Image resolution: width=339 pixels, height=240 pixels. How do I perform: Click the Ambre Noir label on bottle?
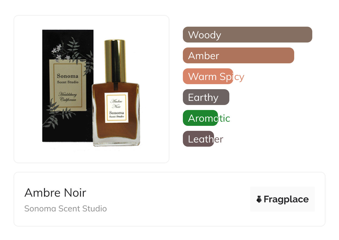point(116,107)
